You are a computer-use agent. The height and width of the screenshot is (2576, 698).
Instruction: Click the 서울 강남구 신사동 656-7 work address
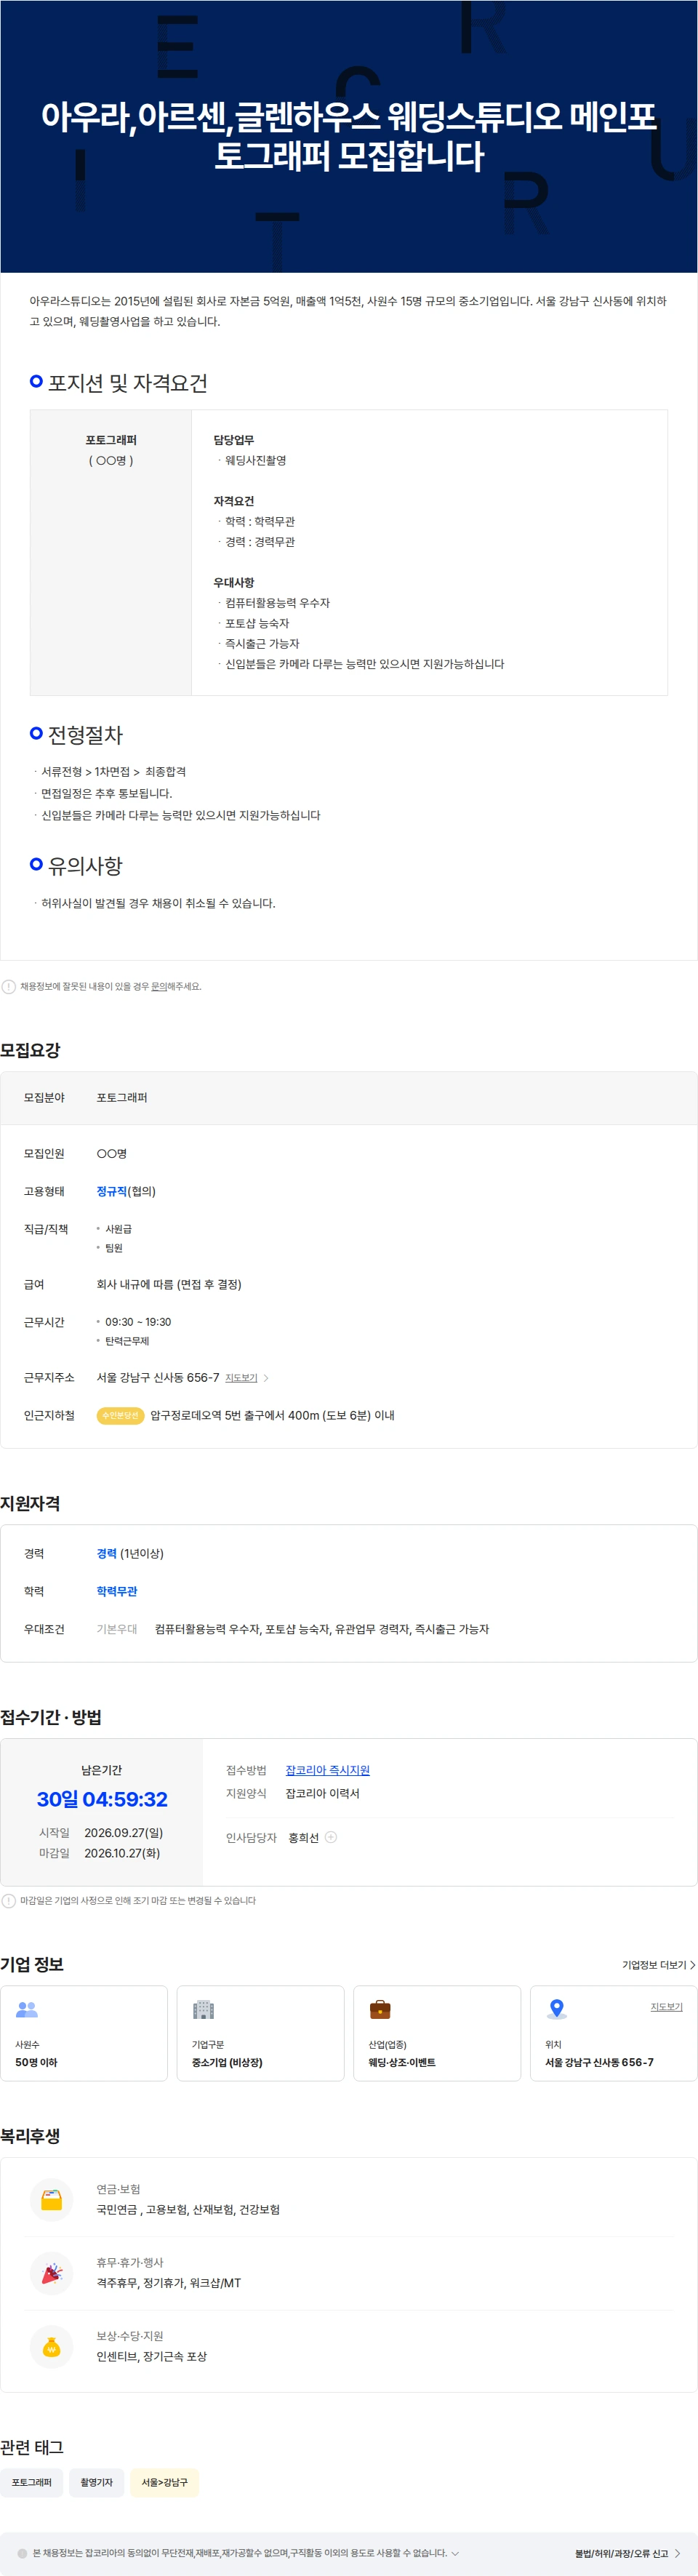158,1378
